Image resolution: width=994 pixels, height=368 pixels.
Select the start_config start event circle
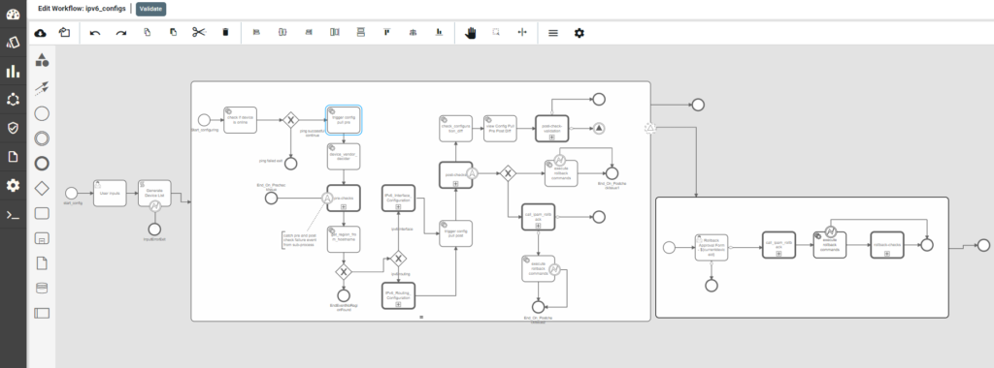pyautogui.click(x=72, y=193)
